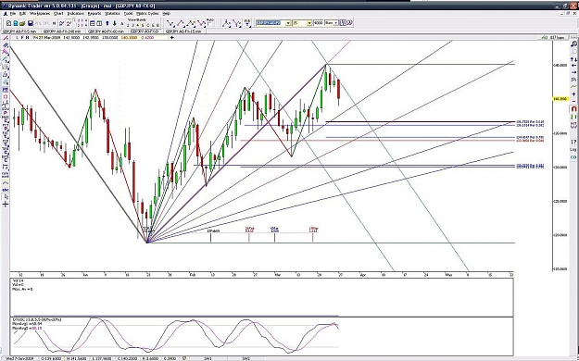Click the 837 bars indicator text
The width and height of the screenshot is (579, 361).
[557, 38]
